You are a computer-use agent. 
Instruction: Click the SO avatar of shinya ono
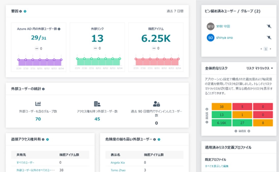coord(211,38)
